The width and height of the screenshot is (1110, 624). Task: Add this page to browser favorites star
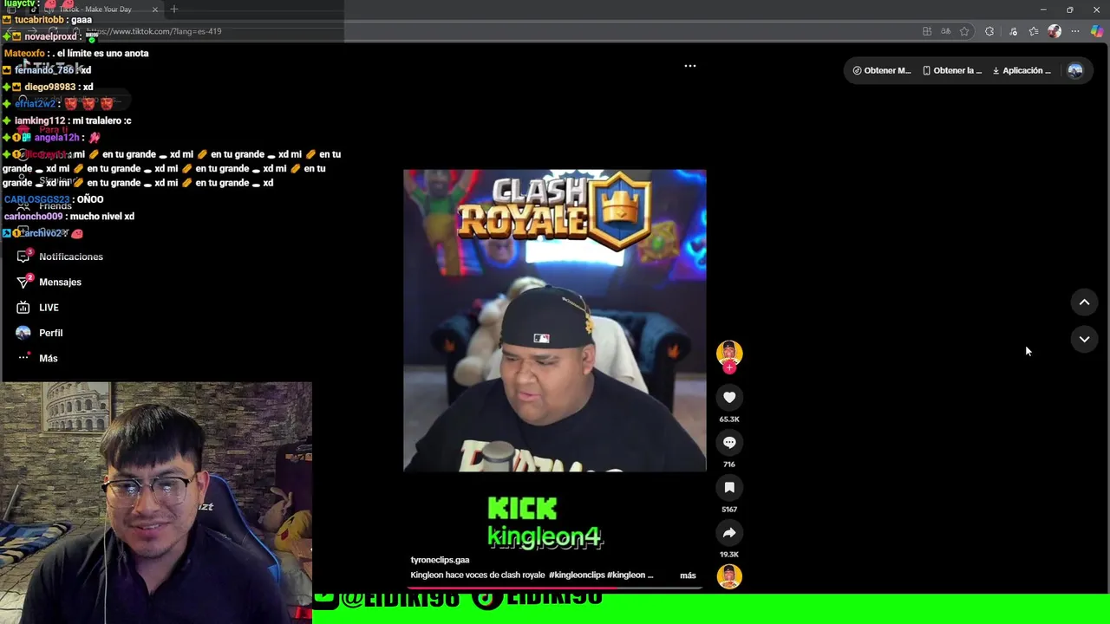[964, 31]
